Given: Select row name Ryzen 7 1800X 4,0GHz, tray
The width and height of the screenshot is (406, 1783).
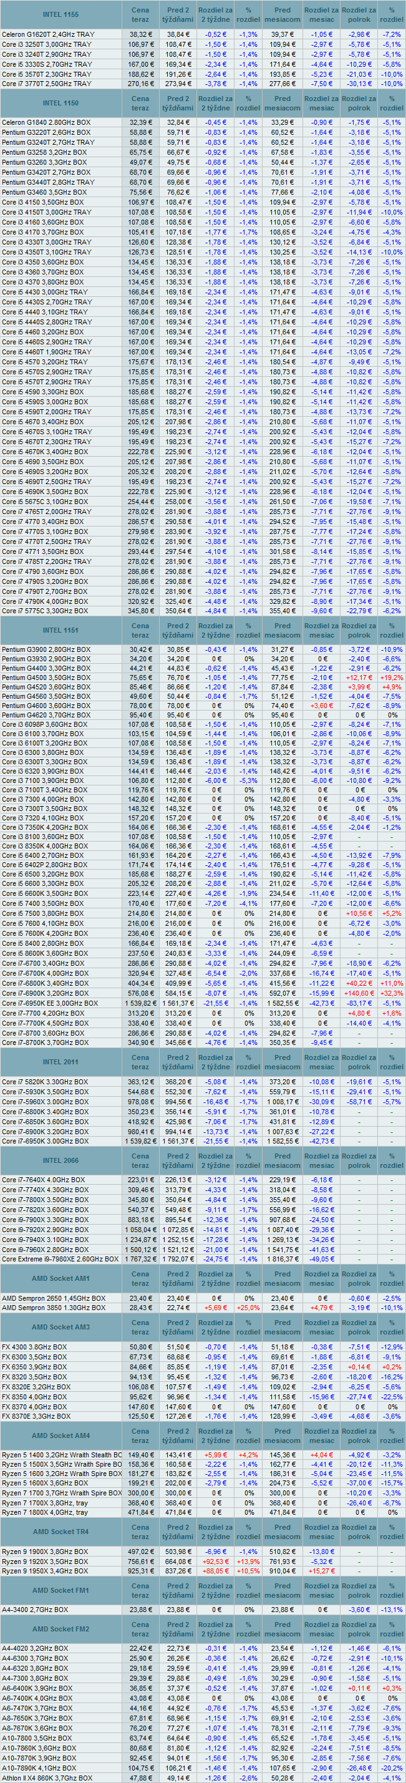Looking at the screenshot, I should [x=45, y=1512].
